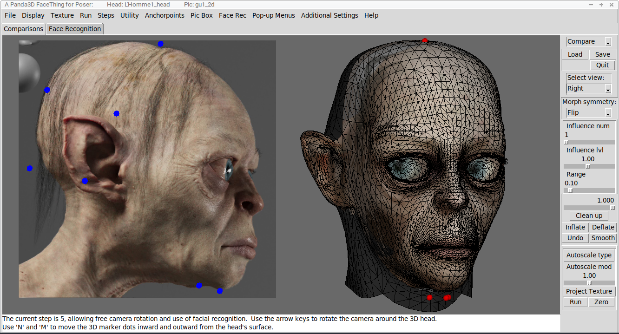The image size is (619, 334).
Task: Open the Help menu
Action: [371, 15]
